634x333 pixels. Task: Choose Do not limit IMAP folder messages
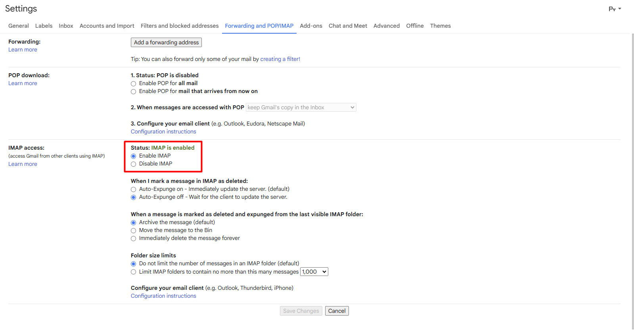[x=134, y=264]
